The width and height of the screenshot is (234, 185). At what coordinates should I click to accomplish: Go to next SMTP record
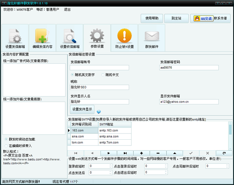click(109, 153)
